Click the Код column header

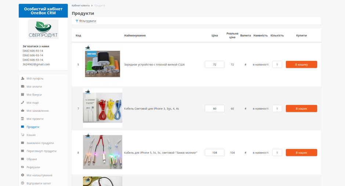pyautogui.click(x=78, y=36)
